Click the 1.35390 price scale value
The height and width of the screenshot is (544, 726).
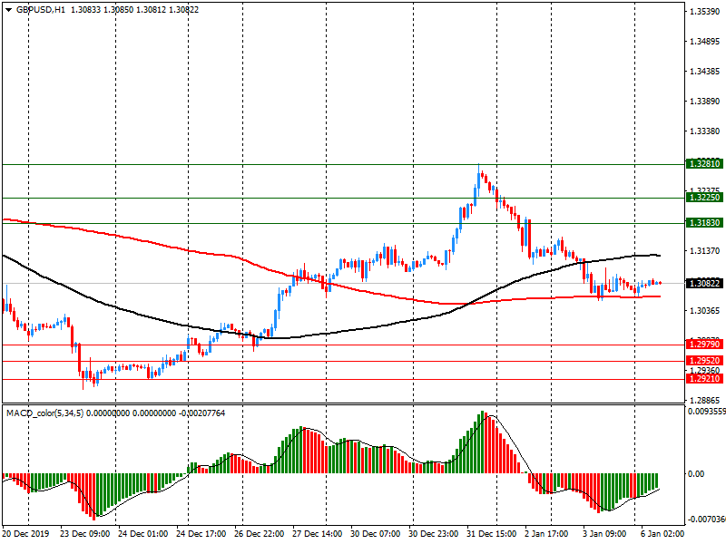705,12
